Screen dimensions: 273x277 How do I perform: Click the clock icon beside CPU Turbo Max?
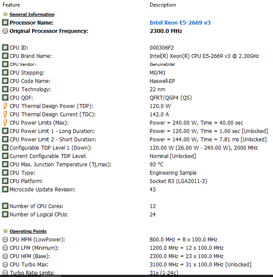click(5, 264)
